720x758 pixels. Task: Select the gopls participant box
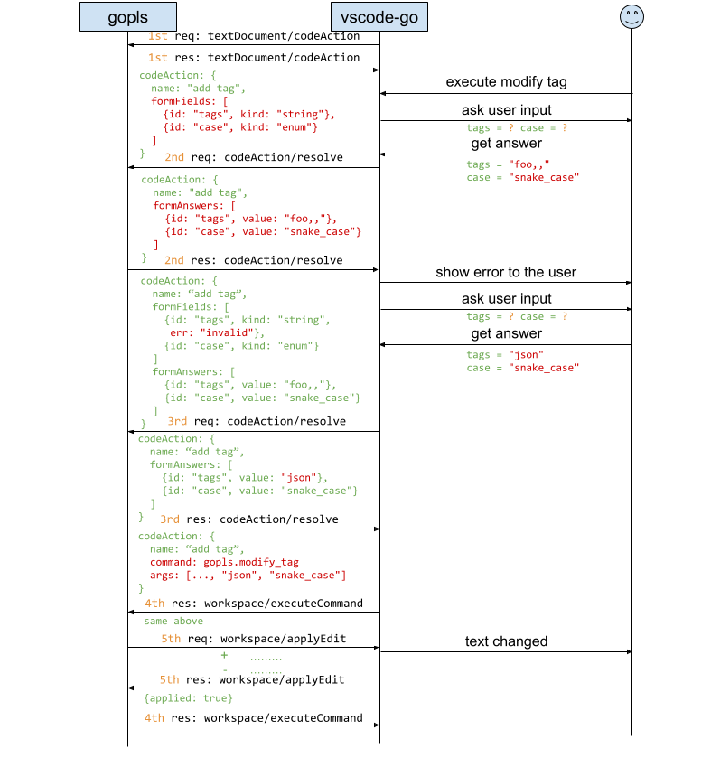coord(128,17)
